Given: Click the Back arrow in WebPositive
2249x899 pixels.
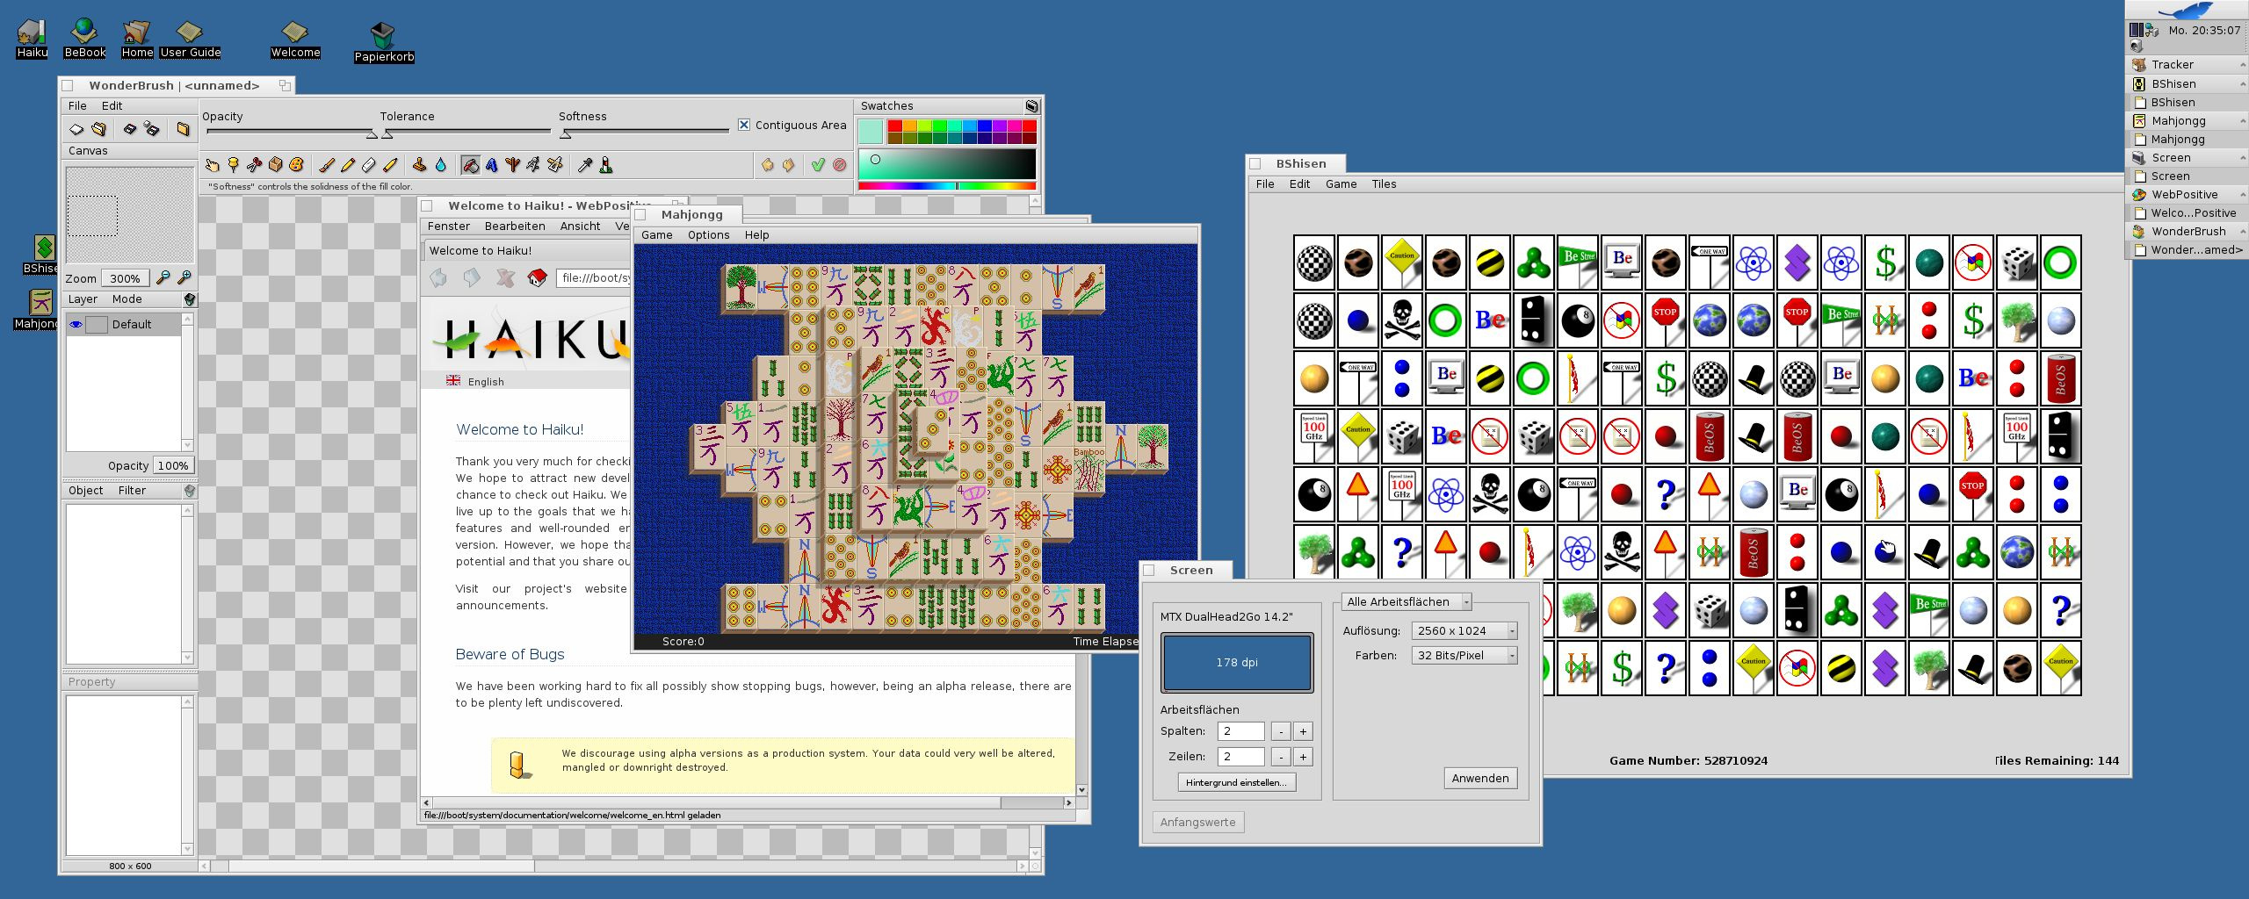Looking at the screenshot, I should (x=438, y=277).
